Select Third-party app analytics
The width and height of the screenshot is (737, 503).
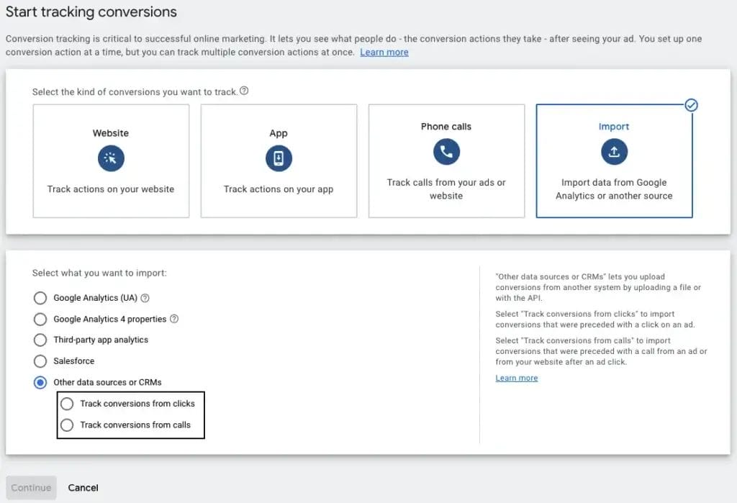(40, 340)
